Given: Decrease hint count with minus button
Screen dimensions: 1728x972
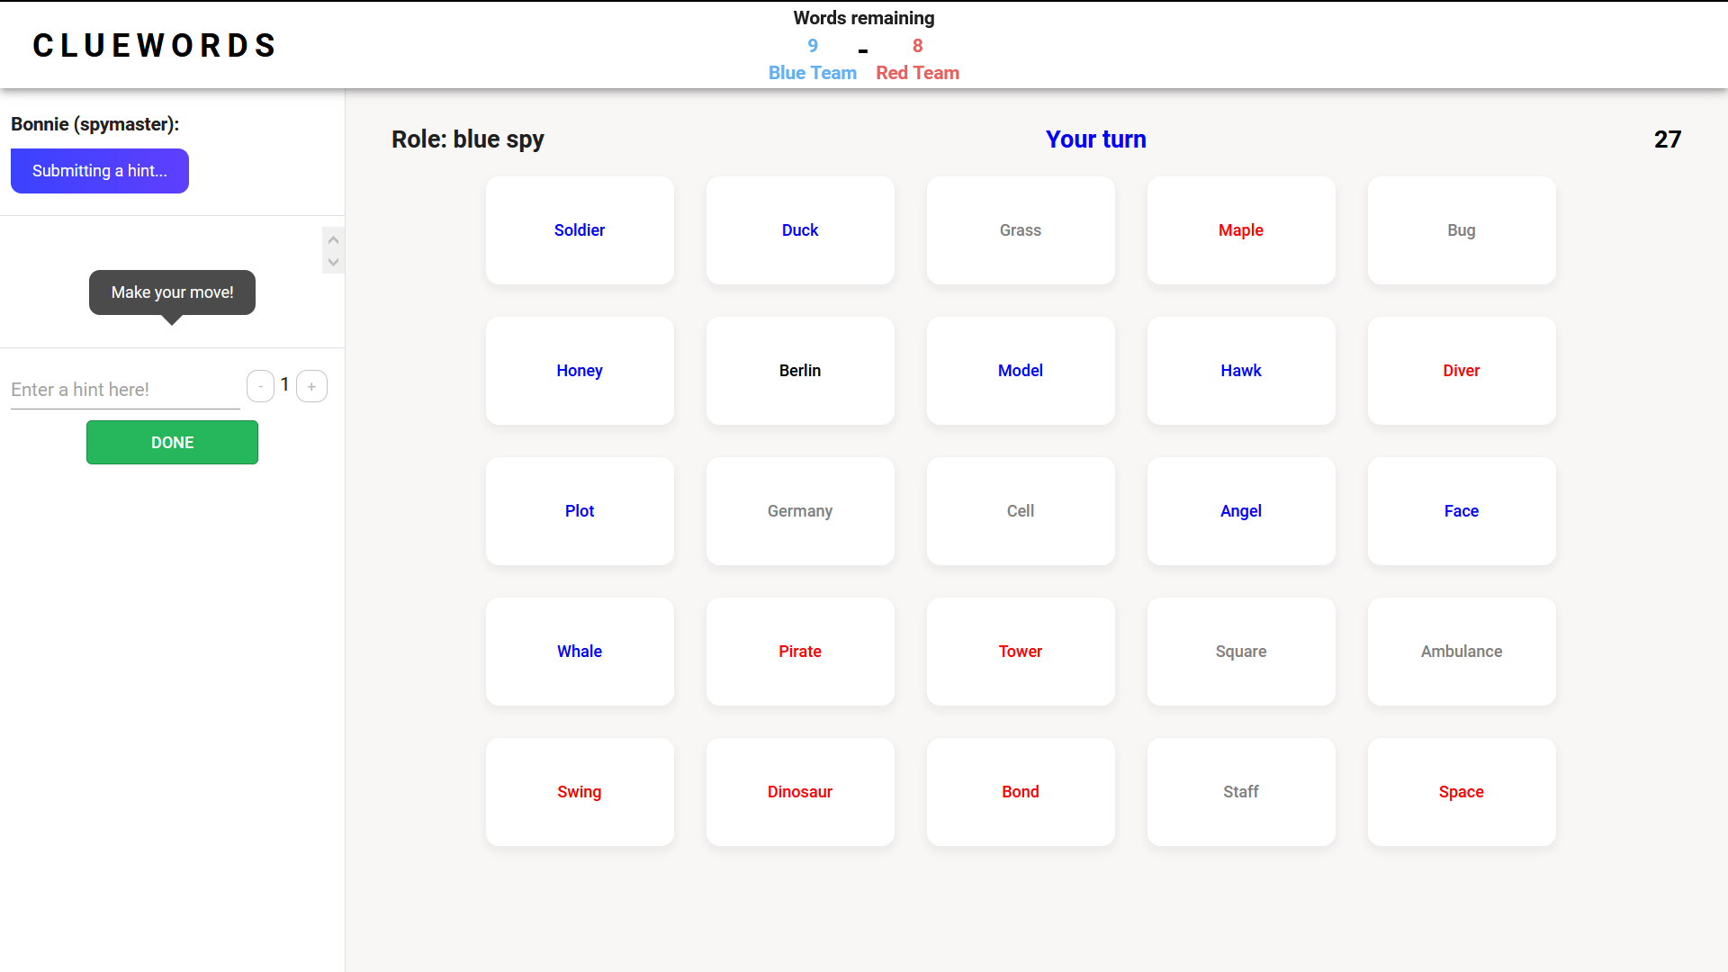Looking at the screenshot, I should [x=260, y=386].
